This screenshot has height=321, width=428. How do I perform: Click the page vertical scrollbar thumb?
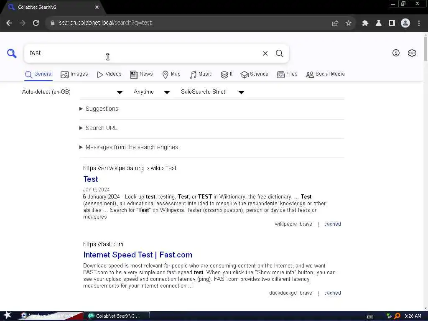tap(425, 48)
